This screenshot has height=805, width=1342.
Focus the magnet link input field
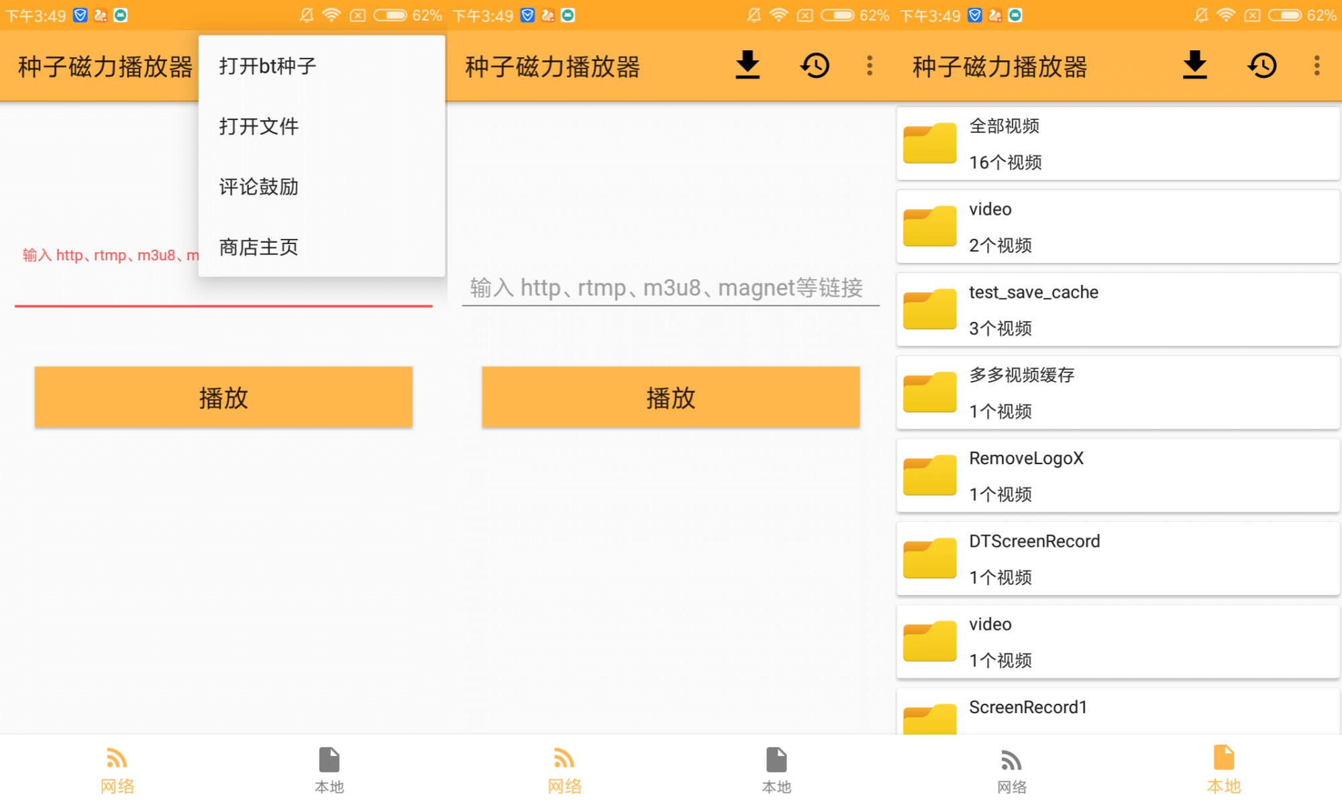pos(670,288)
